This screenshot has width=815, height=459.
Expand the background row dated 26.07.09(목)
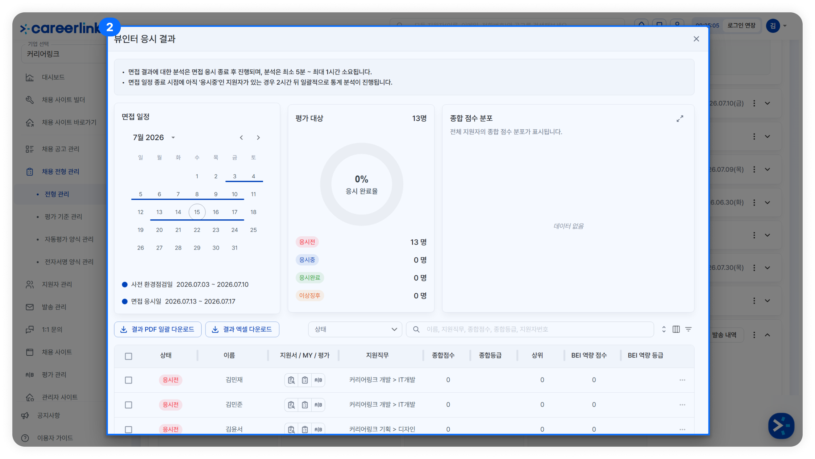click(x=767, y=170)
